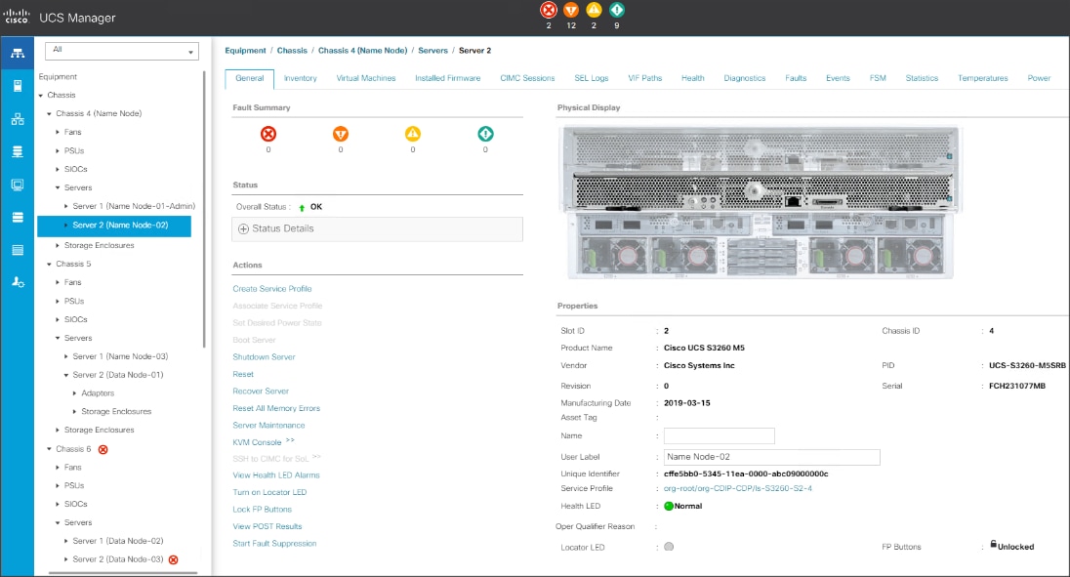1070x577 pixels.
Task: Open the service profile org-root link
Action: [738, 488]
